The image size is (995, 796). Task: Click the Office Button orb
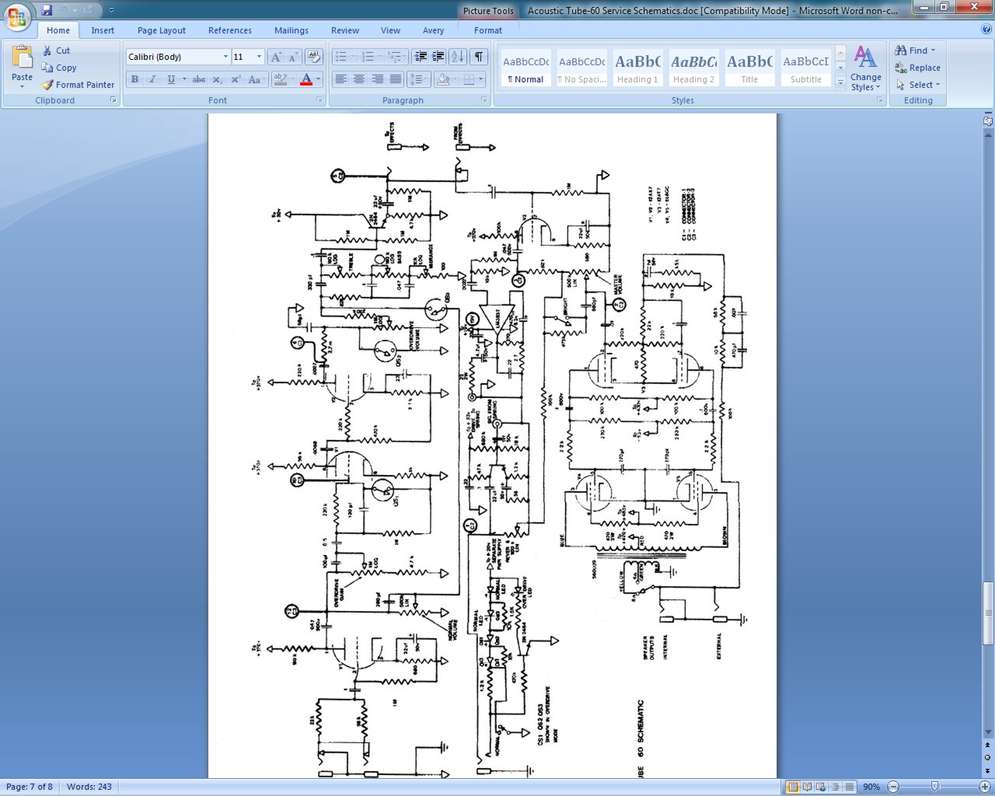(x=17, y=16)
